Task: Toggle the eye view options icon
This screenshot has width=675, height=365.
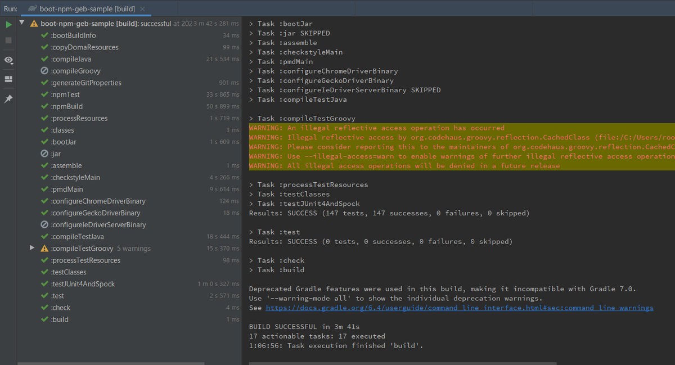Action: coord(8,60)
